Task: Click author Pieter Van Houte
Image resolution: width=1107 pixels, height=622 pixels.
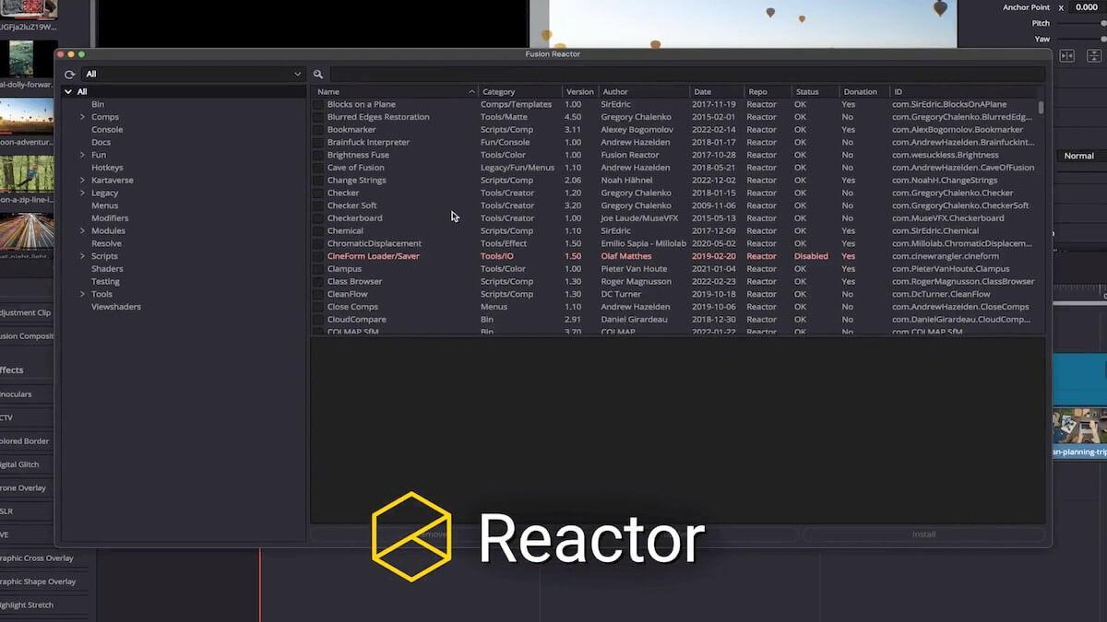Action: click(x=634, y=269)
